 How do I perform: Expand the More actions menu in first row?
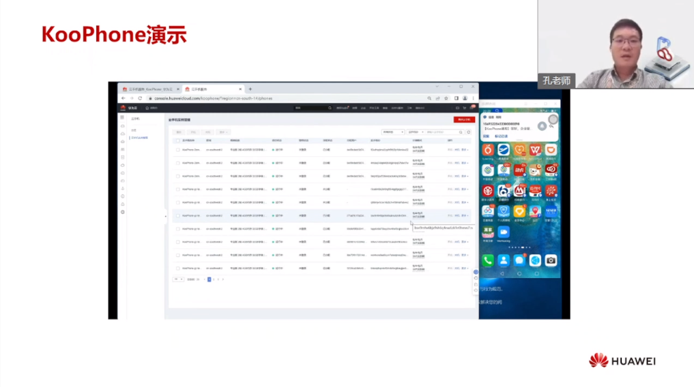465,150
